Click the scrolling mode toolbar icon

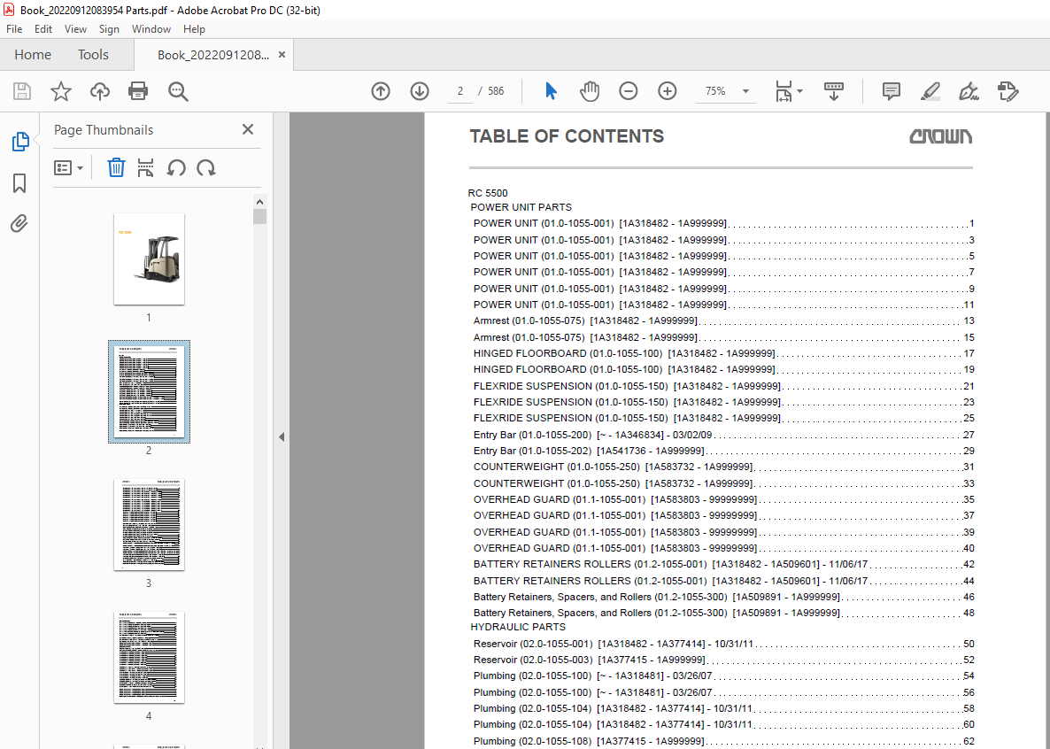point(834,91)
